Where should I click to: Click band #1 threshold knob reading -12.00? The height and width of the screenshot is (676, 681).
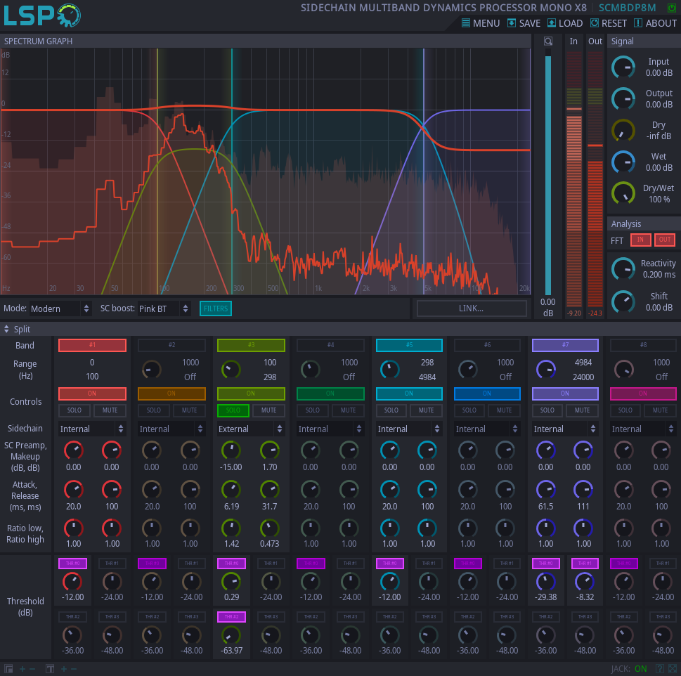[72, 582]
